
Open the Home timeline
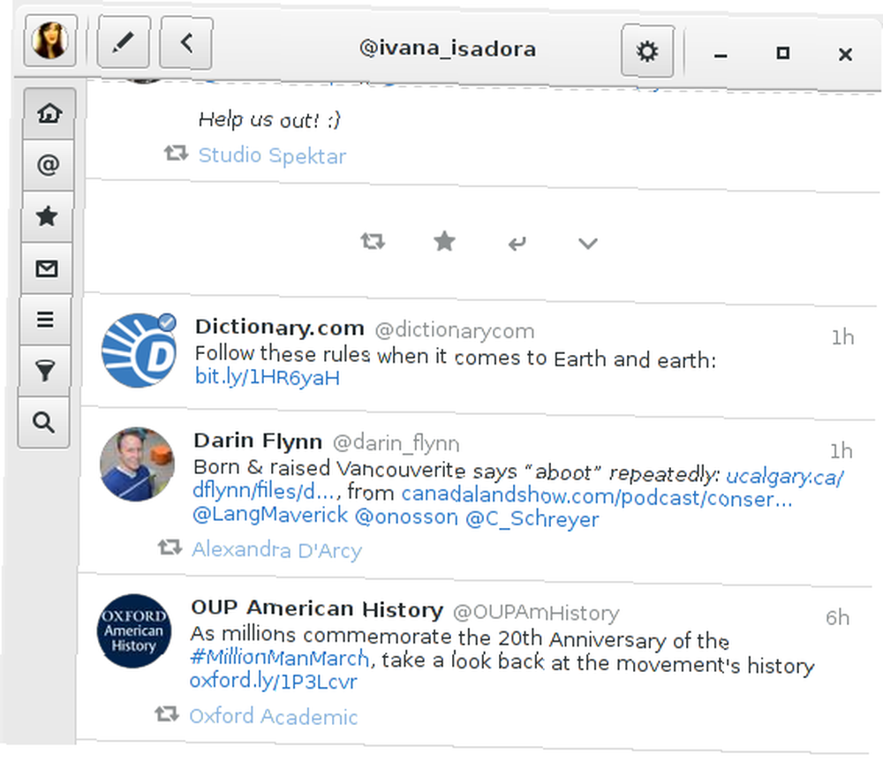click(49, 114)
